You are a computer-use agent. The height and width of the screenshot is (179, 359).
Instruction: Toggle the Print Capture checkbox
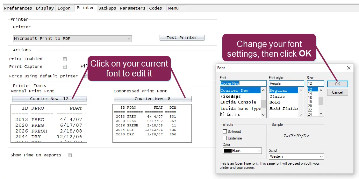click(65, 67)
